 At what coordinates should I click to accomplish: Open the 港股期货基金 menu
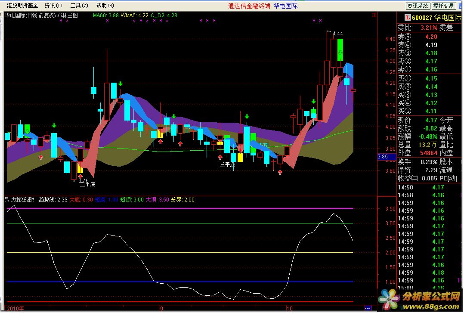click(x=22, y=5)
